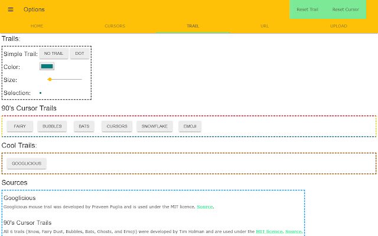Click the trail Size slider handle
This screenshot has width=378, height=236.
[50, 79]
